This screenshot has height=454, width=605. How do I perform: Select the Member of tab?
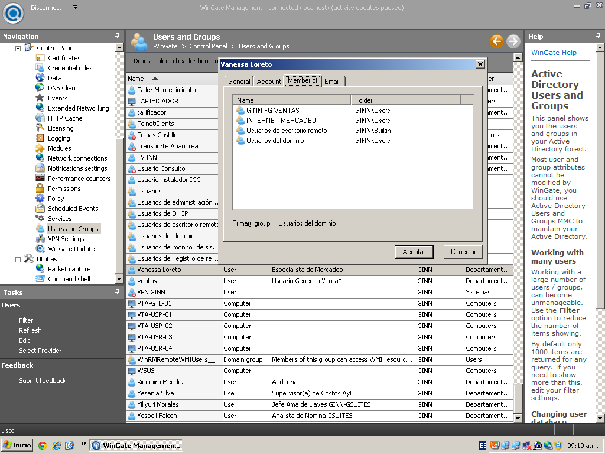click(303, 80)
